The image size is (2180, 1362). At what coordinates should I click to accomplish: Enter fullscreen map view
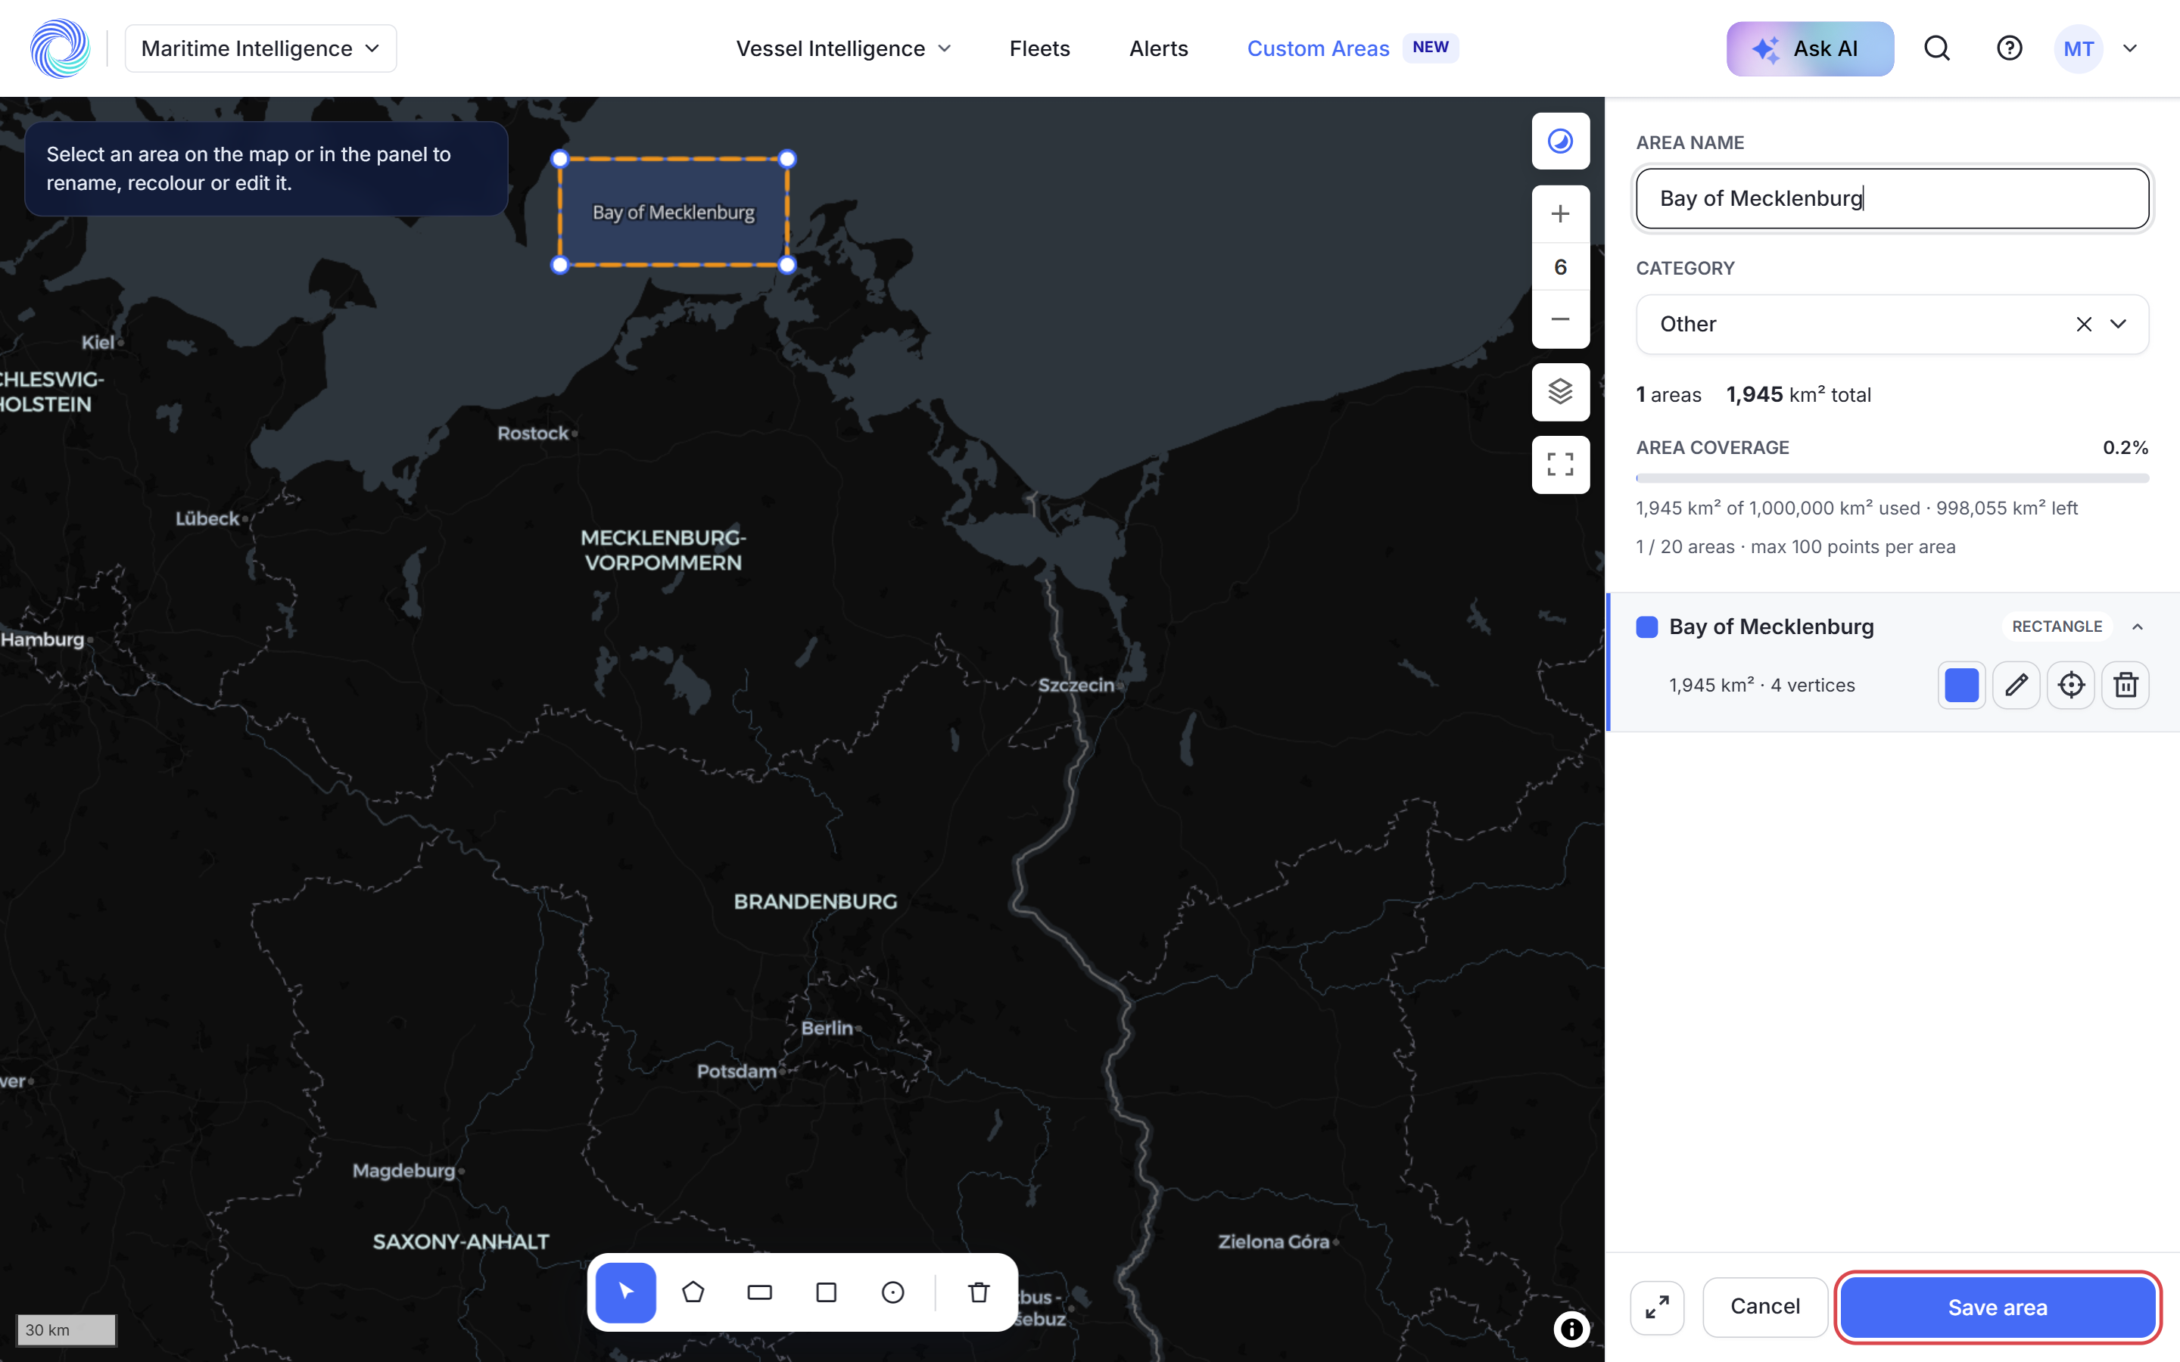pos(1560,465)
